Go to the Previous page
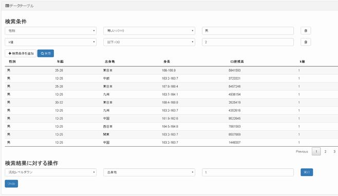 302,152
